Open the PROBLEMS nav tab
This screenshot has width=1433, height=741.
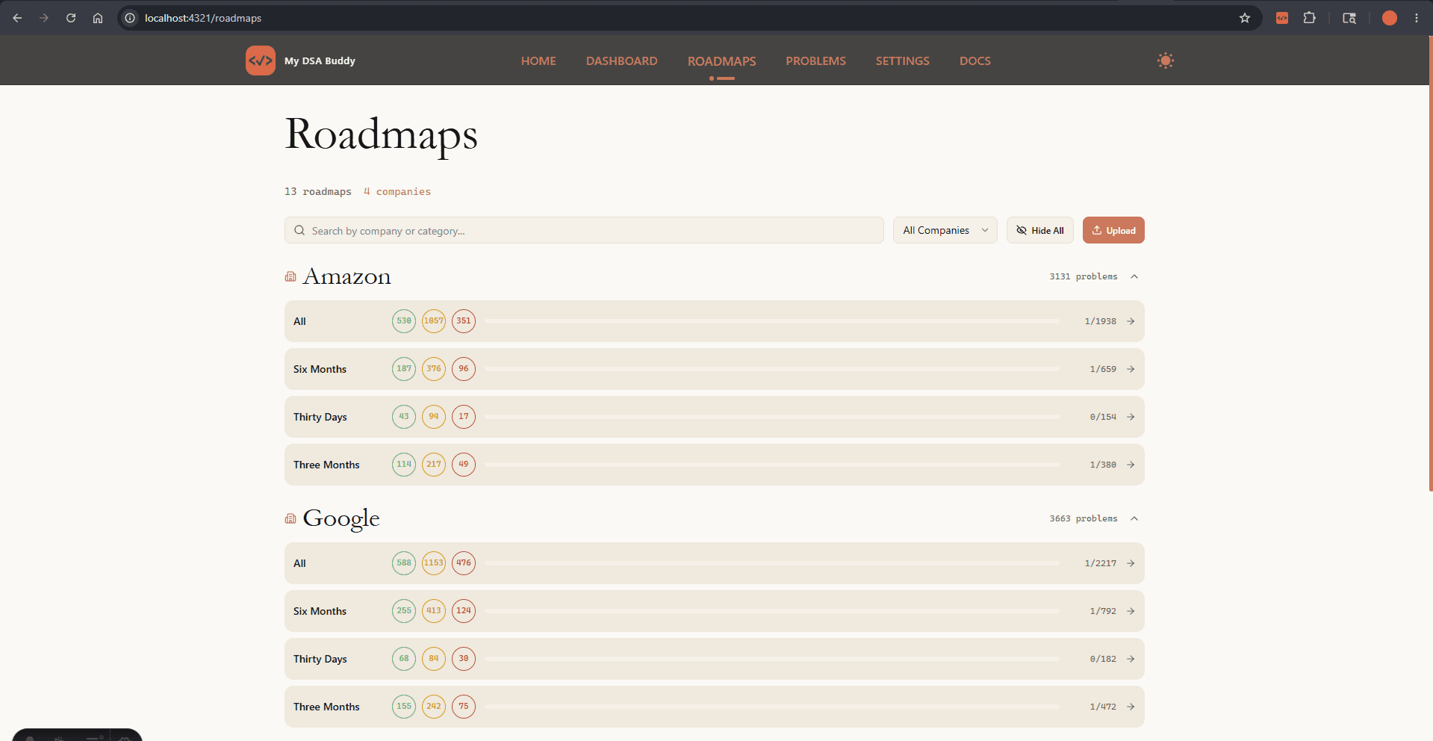pos(815,61)
